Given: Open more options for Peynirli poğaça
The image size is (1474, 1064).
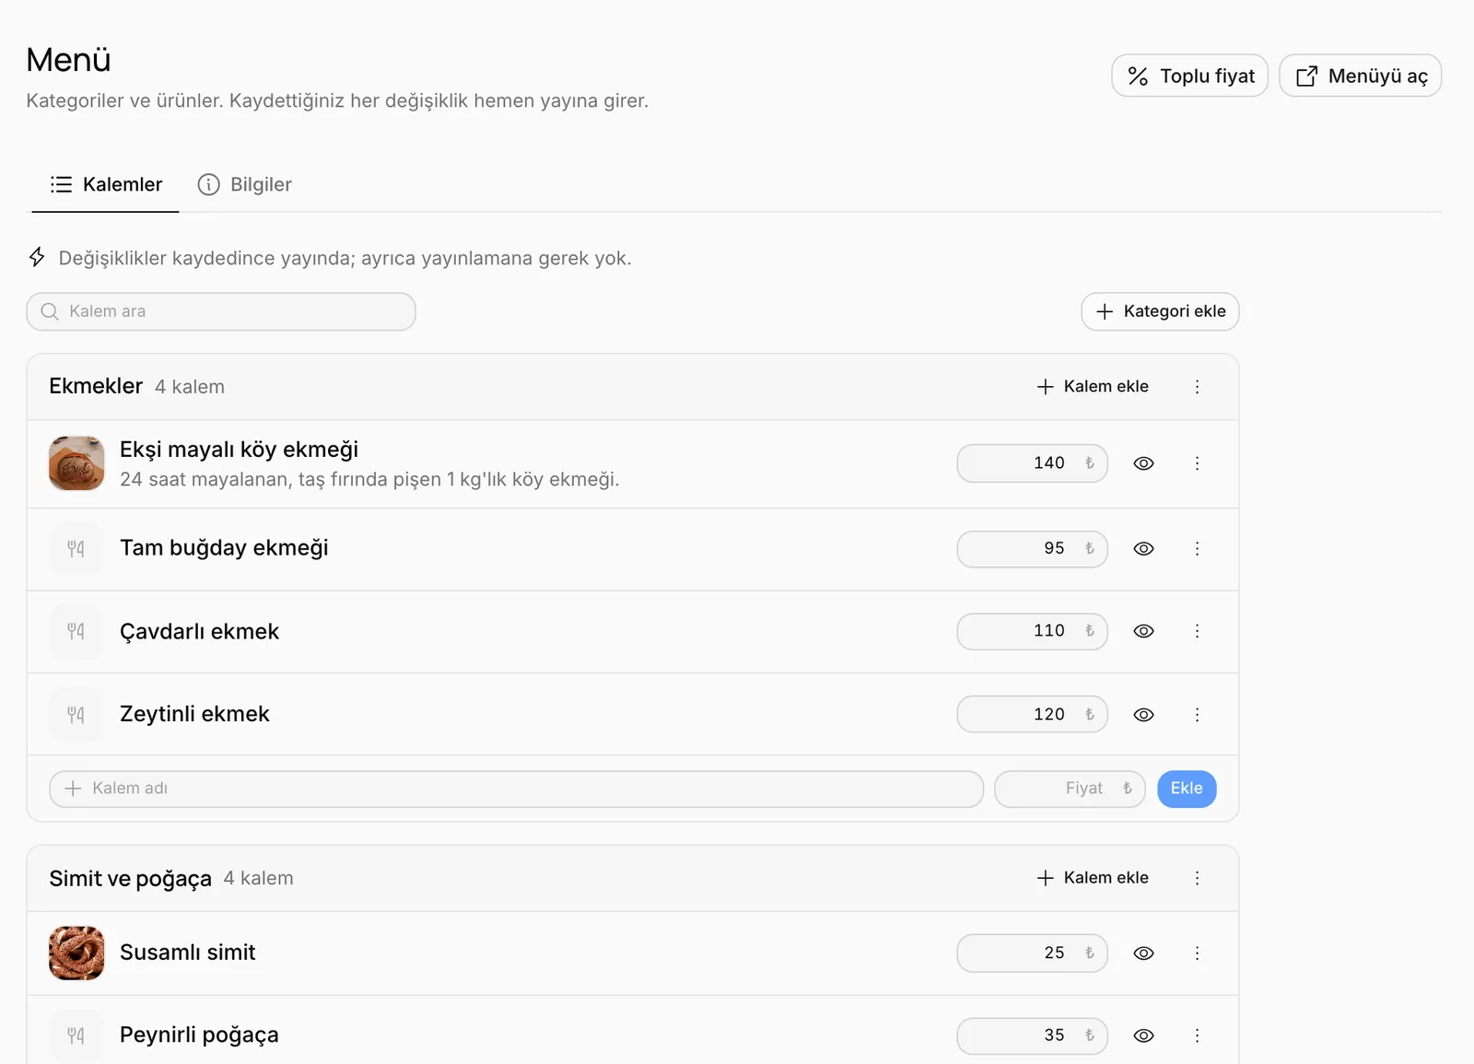Looking at the screenshot, I should click(1197, 1035).
